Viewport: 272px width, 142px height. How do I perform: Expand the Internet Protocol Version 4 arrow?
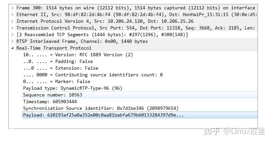tap(13, 21)
